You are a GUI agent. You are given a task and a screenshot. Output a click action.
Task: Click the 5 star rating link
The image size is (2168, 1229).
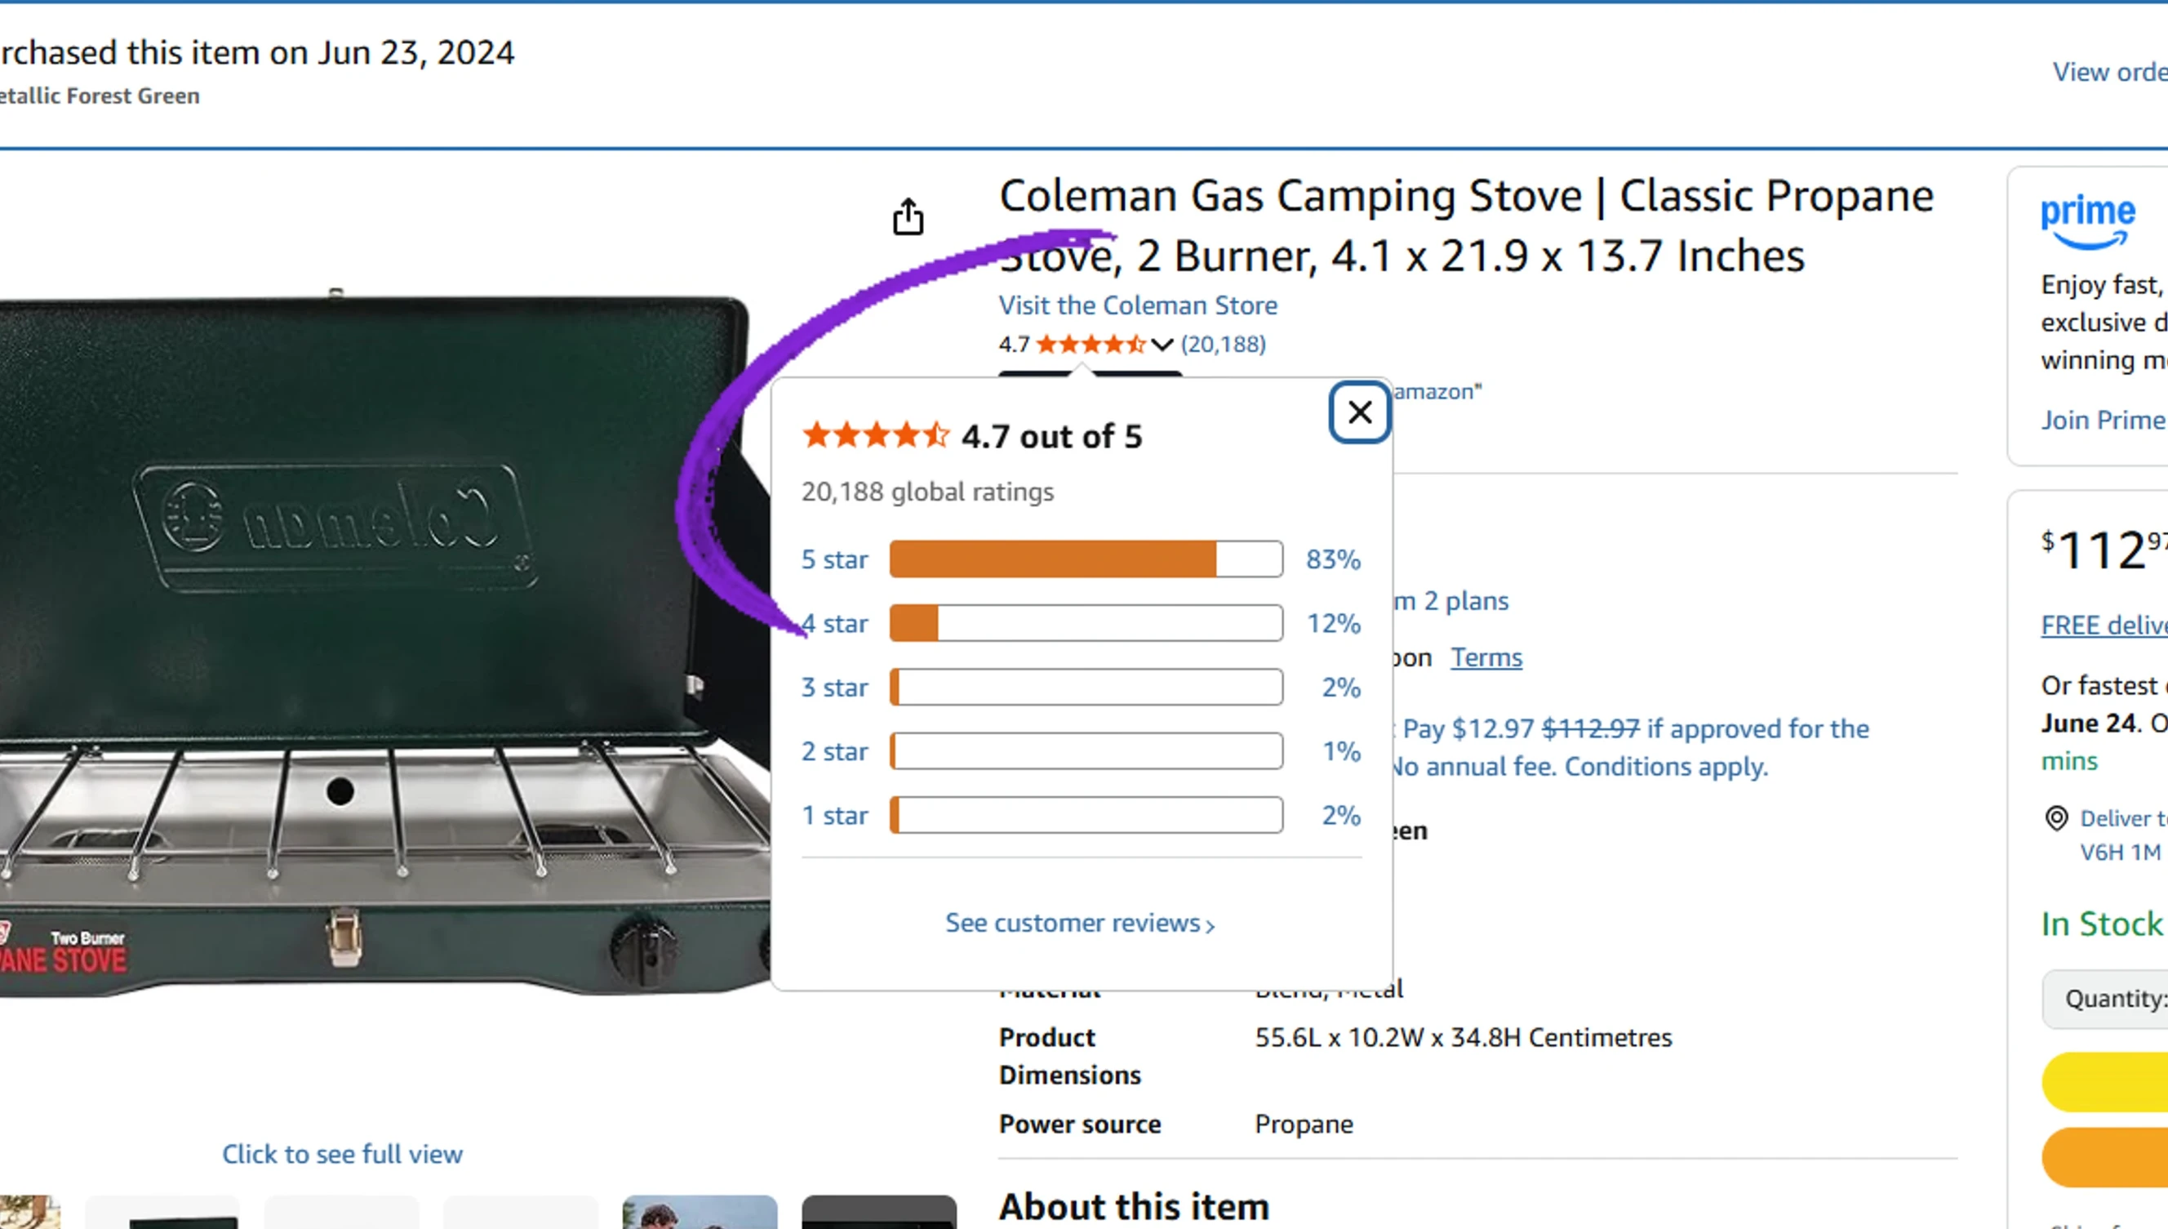[834, 559]
